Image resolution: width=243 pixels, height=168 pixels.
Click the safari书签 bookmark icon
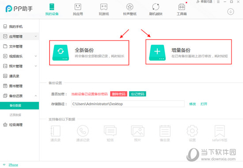coord(220,131)
